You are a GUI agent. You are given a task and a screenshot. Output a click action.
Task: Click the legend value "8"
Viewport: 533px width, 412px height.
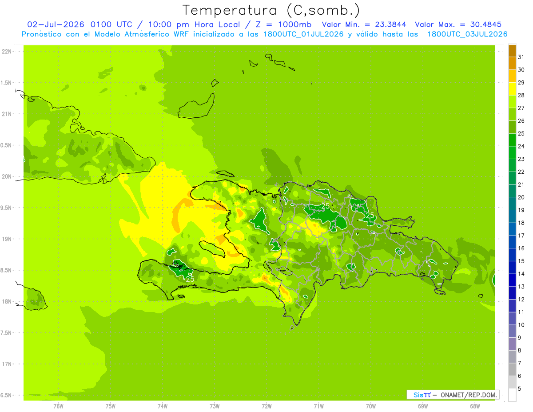519,350
